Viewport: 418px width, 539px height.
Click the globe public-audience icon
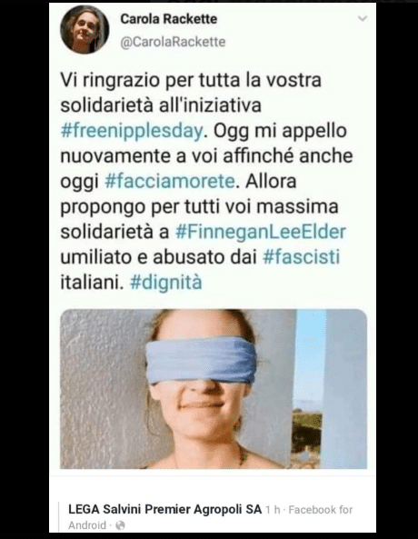(x=120, y=525)
